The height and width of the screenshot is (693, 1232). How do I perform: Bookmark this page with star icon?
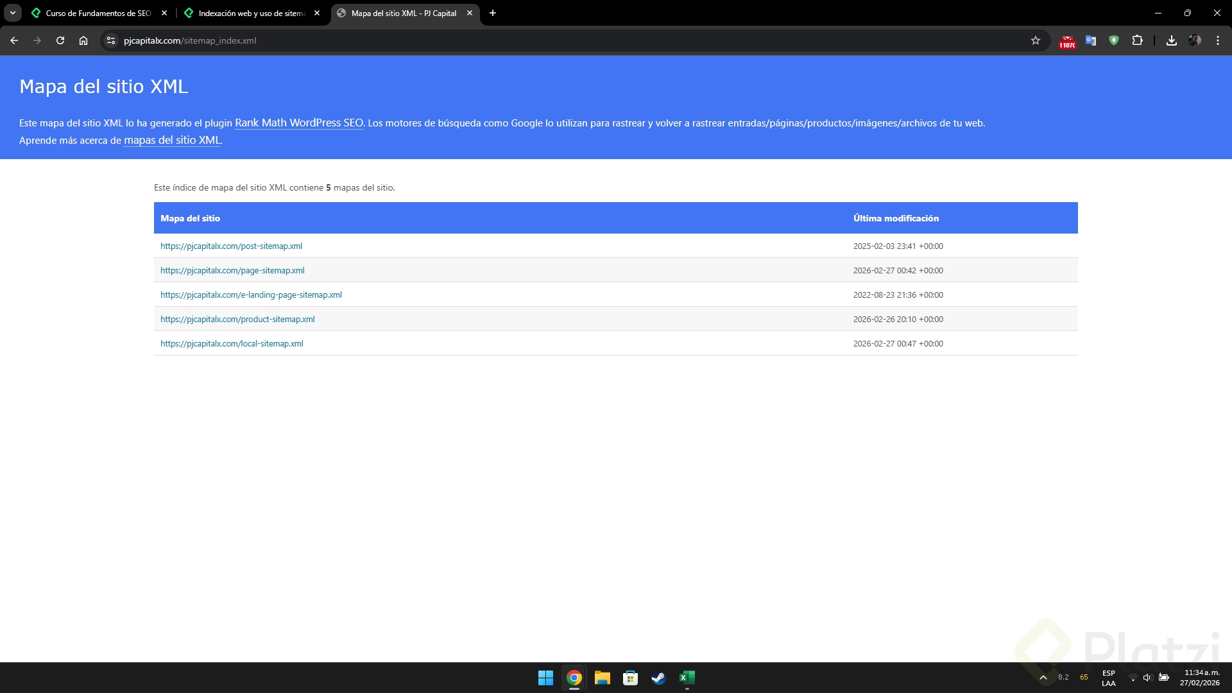click(1035, 40)
